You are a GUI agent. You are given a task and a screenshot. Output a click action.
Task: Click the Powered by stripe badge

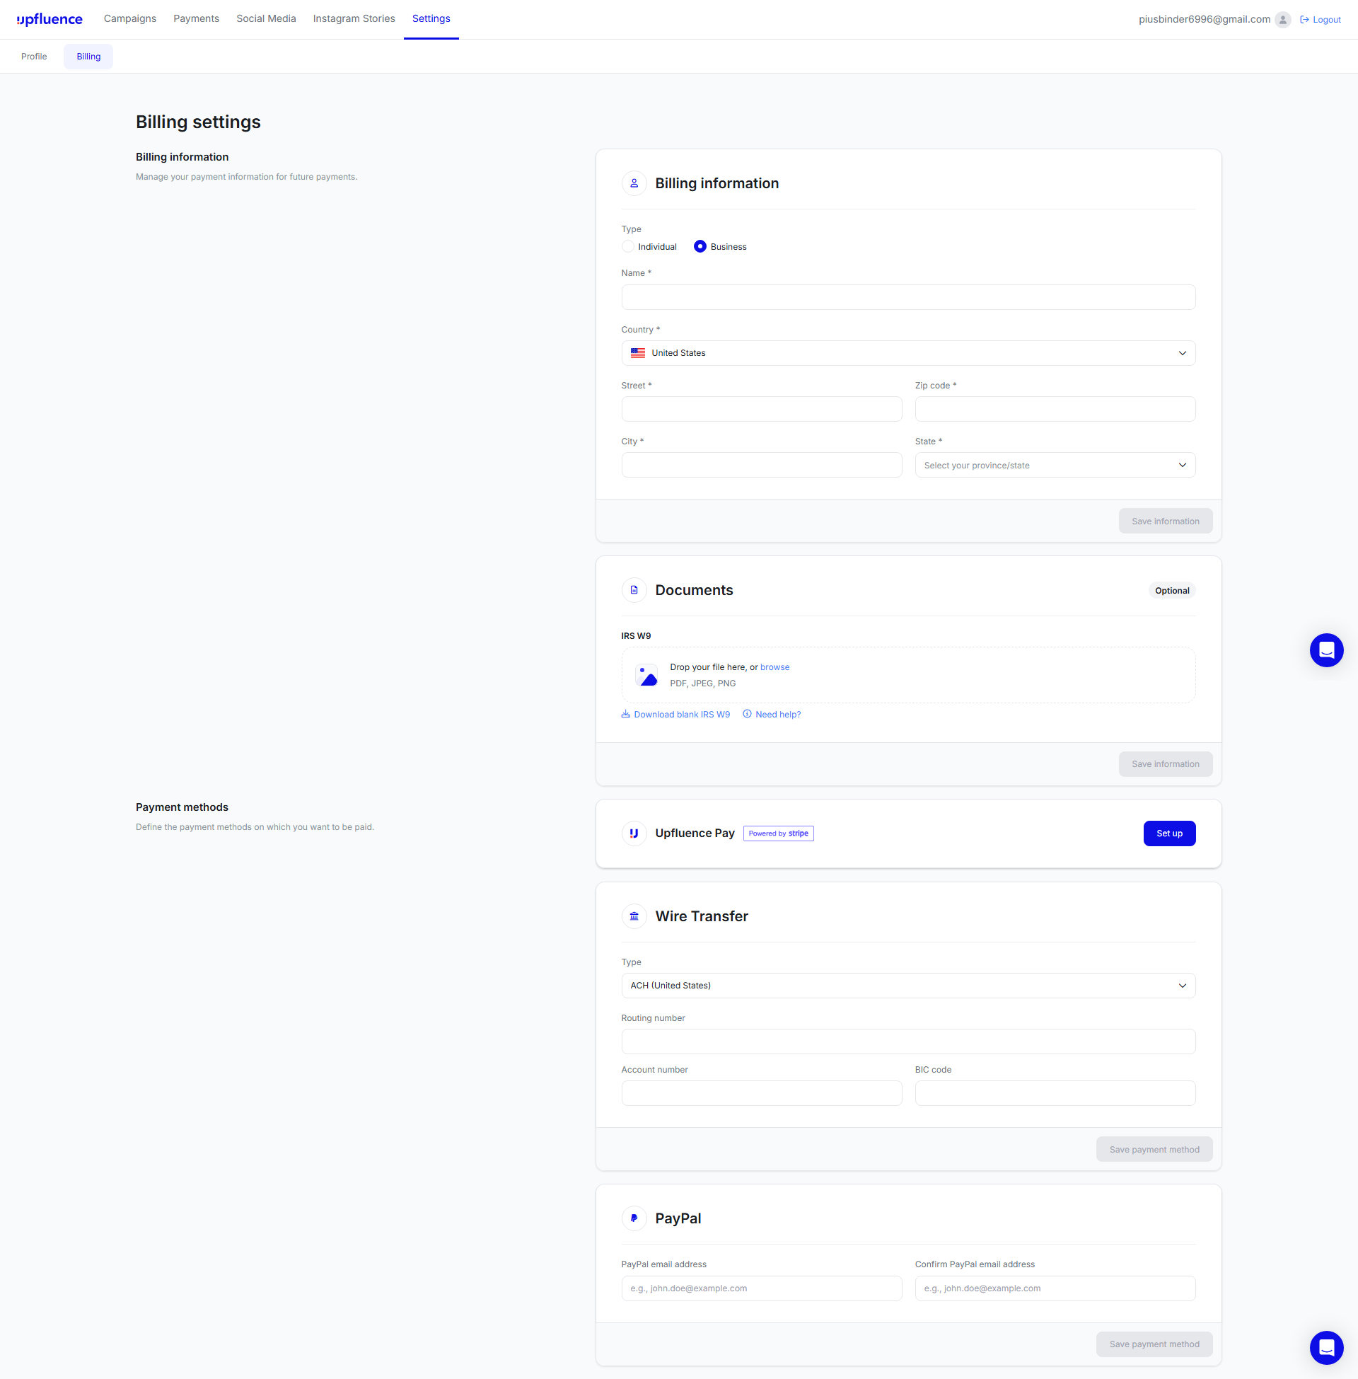point(778,833)
